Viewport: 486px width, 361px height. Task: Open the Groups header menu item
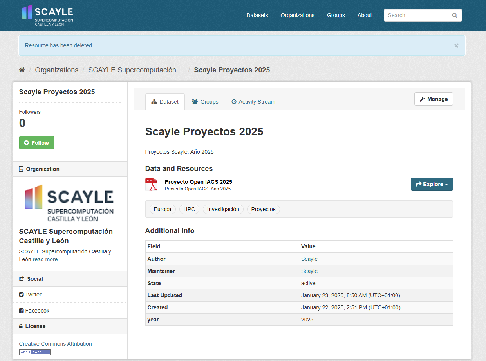coord(336,15)
